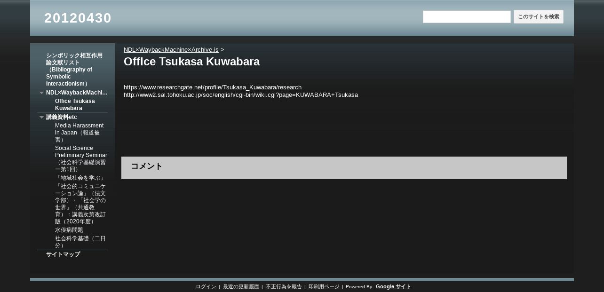The height and width of the screenshot is (292, 604).
Task: Open 水俣病問題 sidebar page
Action: [x=69, y=230]
